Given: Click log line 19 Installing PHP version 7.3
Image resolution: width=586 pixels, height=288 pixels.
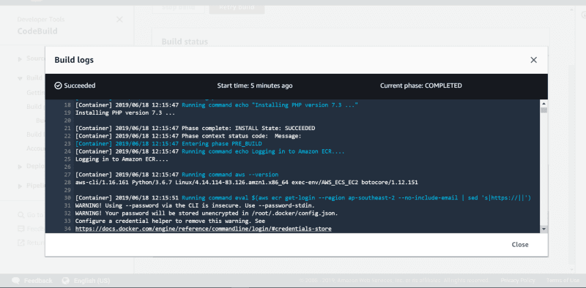Looking at the screenshot, I should point(125,113).
